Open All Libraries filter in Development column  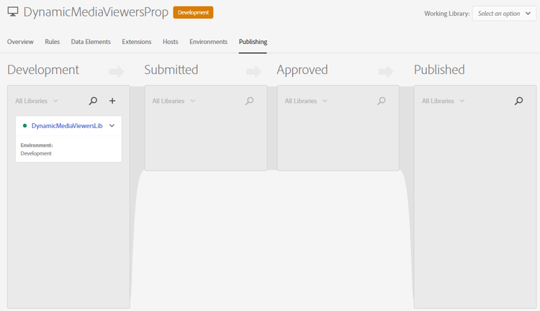click(x=37, y=101)
